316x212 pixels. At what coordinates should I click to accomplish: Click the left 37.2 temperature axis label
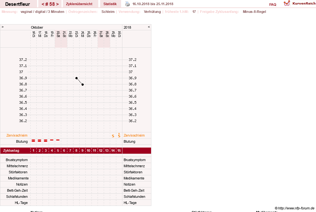(23, 60)
